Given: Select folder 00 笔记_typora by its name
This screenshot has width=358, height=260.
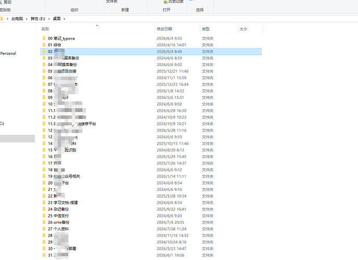Looking at the screenshot, I should click(61, 38).
